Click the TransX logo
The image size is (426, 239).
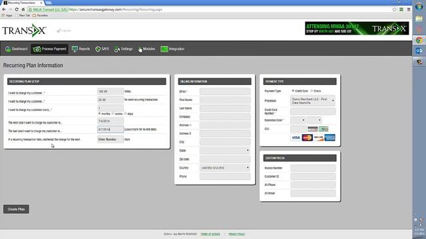24,30
